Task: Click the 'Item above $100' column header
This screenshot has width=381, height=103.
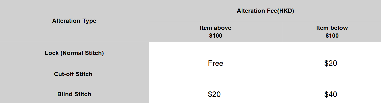Action: 215,32
